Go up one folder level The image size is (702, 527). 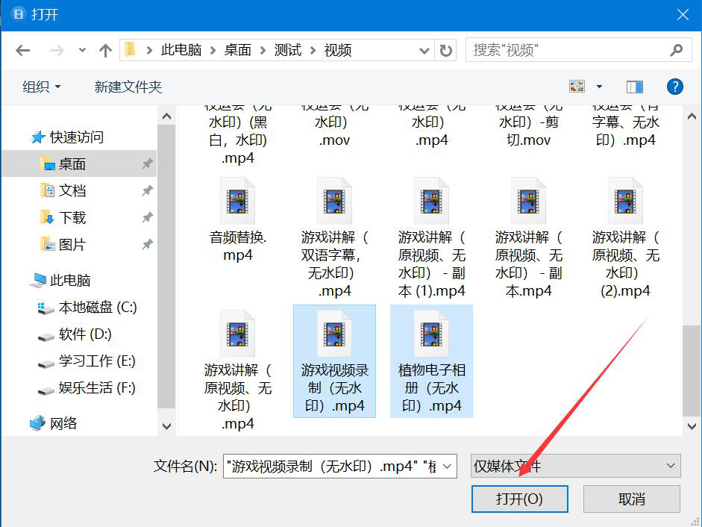click(x=105, y=50)
